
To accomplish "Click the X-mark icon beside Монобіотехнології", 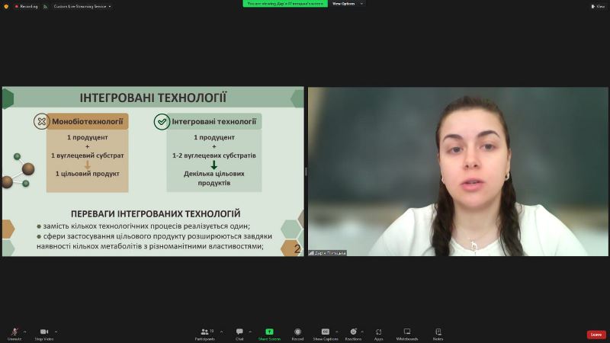I will coord(41,121).
